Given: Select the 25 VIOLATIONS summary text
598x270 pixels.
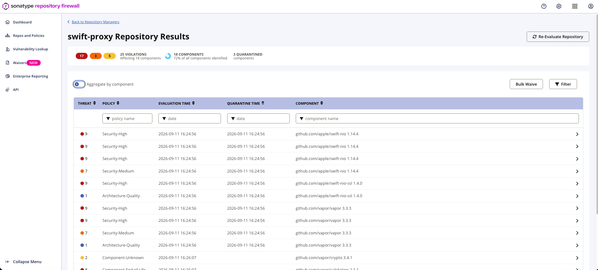Looking at the screenshot, I should click(x=133, y=54).
